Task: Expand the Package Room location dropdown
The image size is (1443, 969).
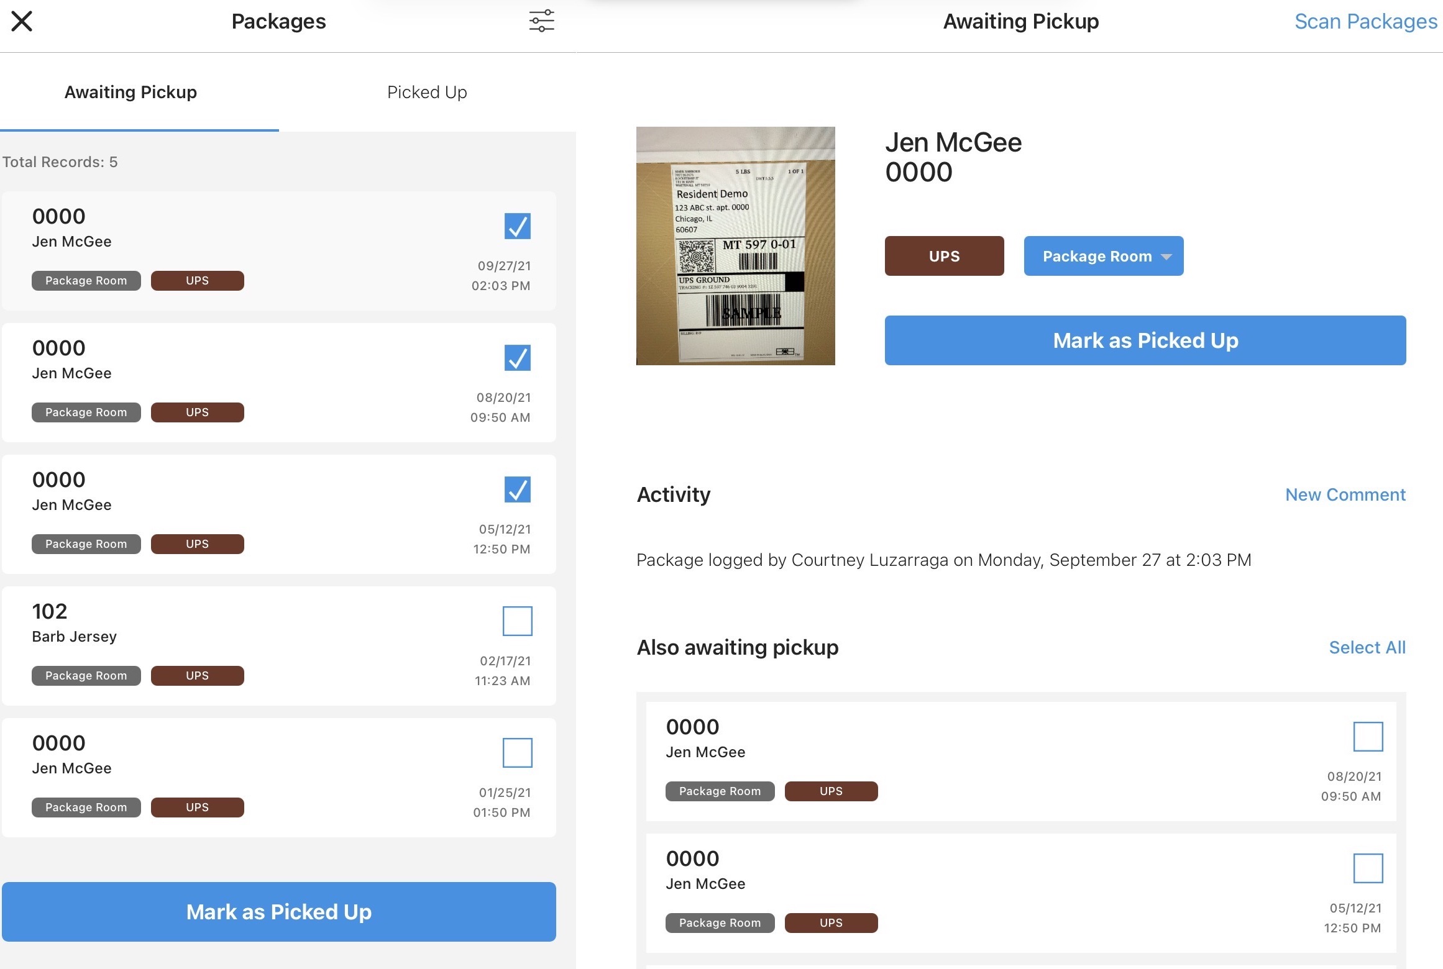Action: [x=1103, y=256]
